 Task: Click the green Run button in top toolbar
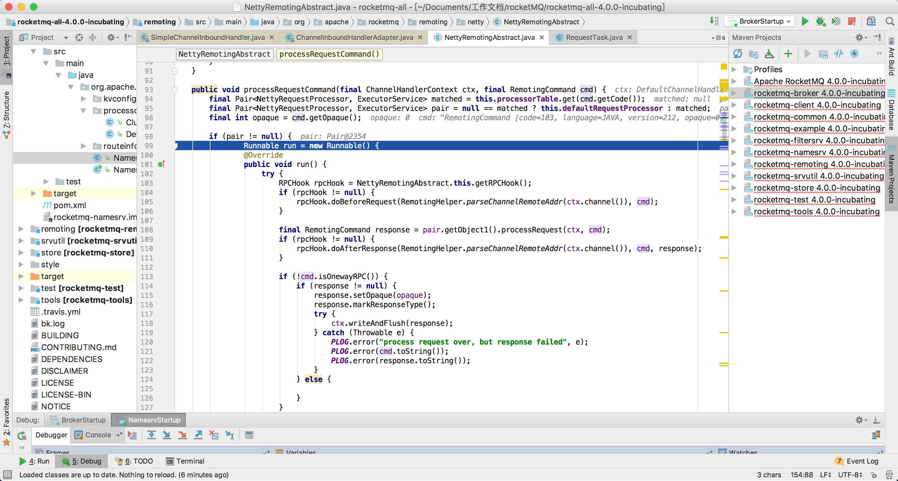pos(804,21)
